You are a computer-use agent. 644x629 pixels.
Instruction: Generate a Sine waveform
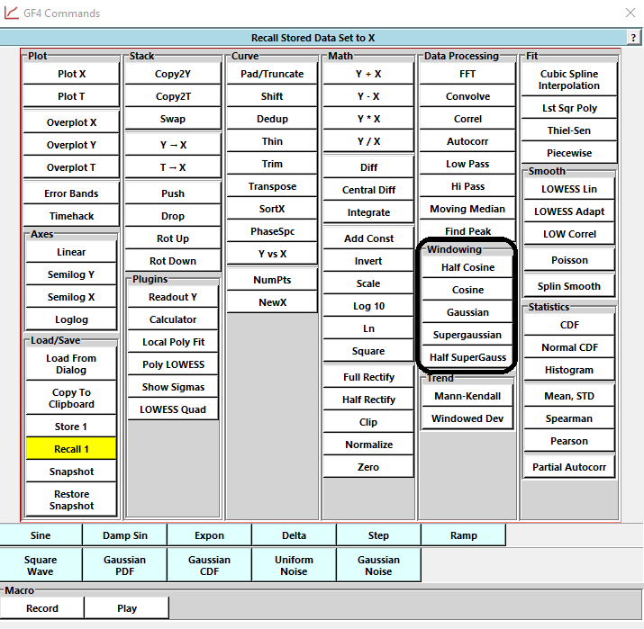tap(41, 535)
